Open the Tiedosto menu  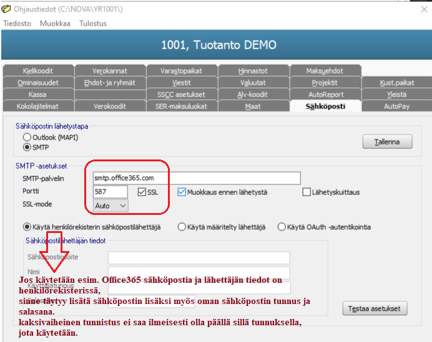(x=17, y=24)
